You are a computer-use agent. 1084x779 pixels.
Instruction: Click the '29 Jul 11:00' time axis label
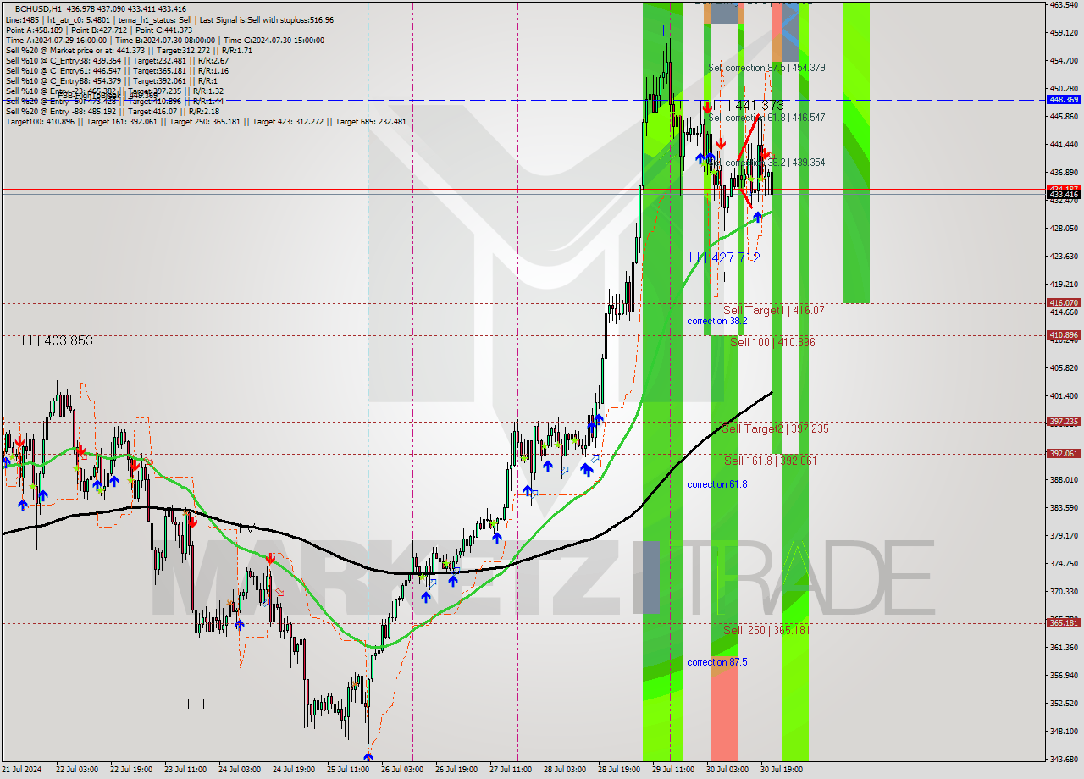[x=673, y=770]
